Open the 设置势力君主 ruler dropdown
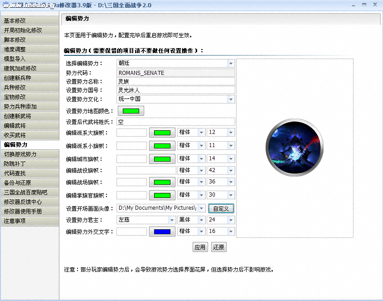The height and width of the screenshot is (301, 383). click(x=171, y=220)
